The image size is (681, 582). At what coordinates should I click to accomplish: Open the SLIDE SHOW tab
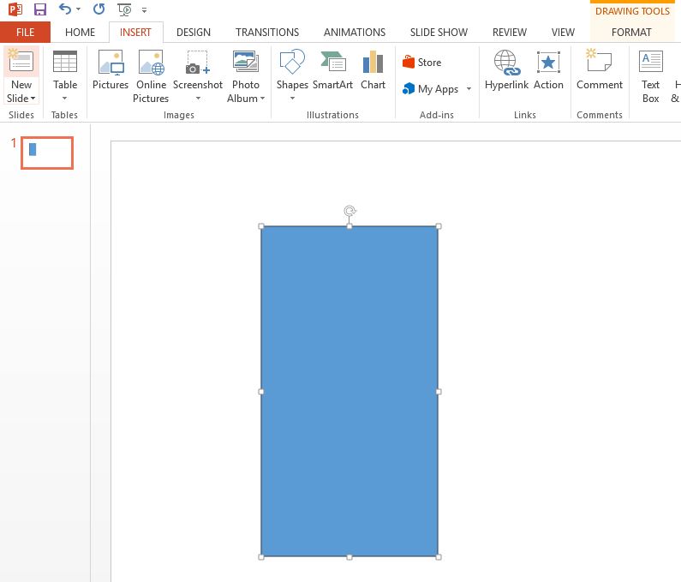point(439,33)
